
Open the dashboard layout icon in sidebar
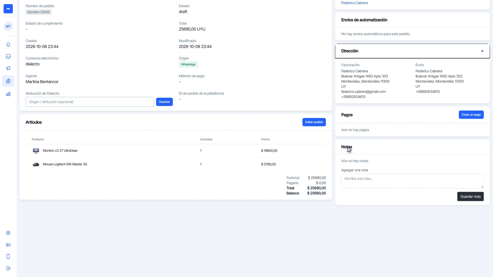click(x=8, y=245)
